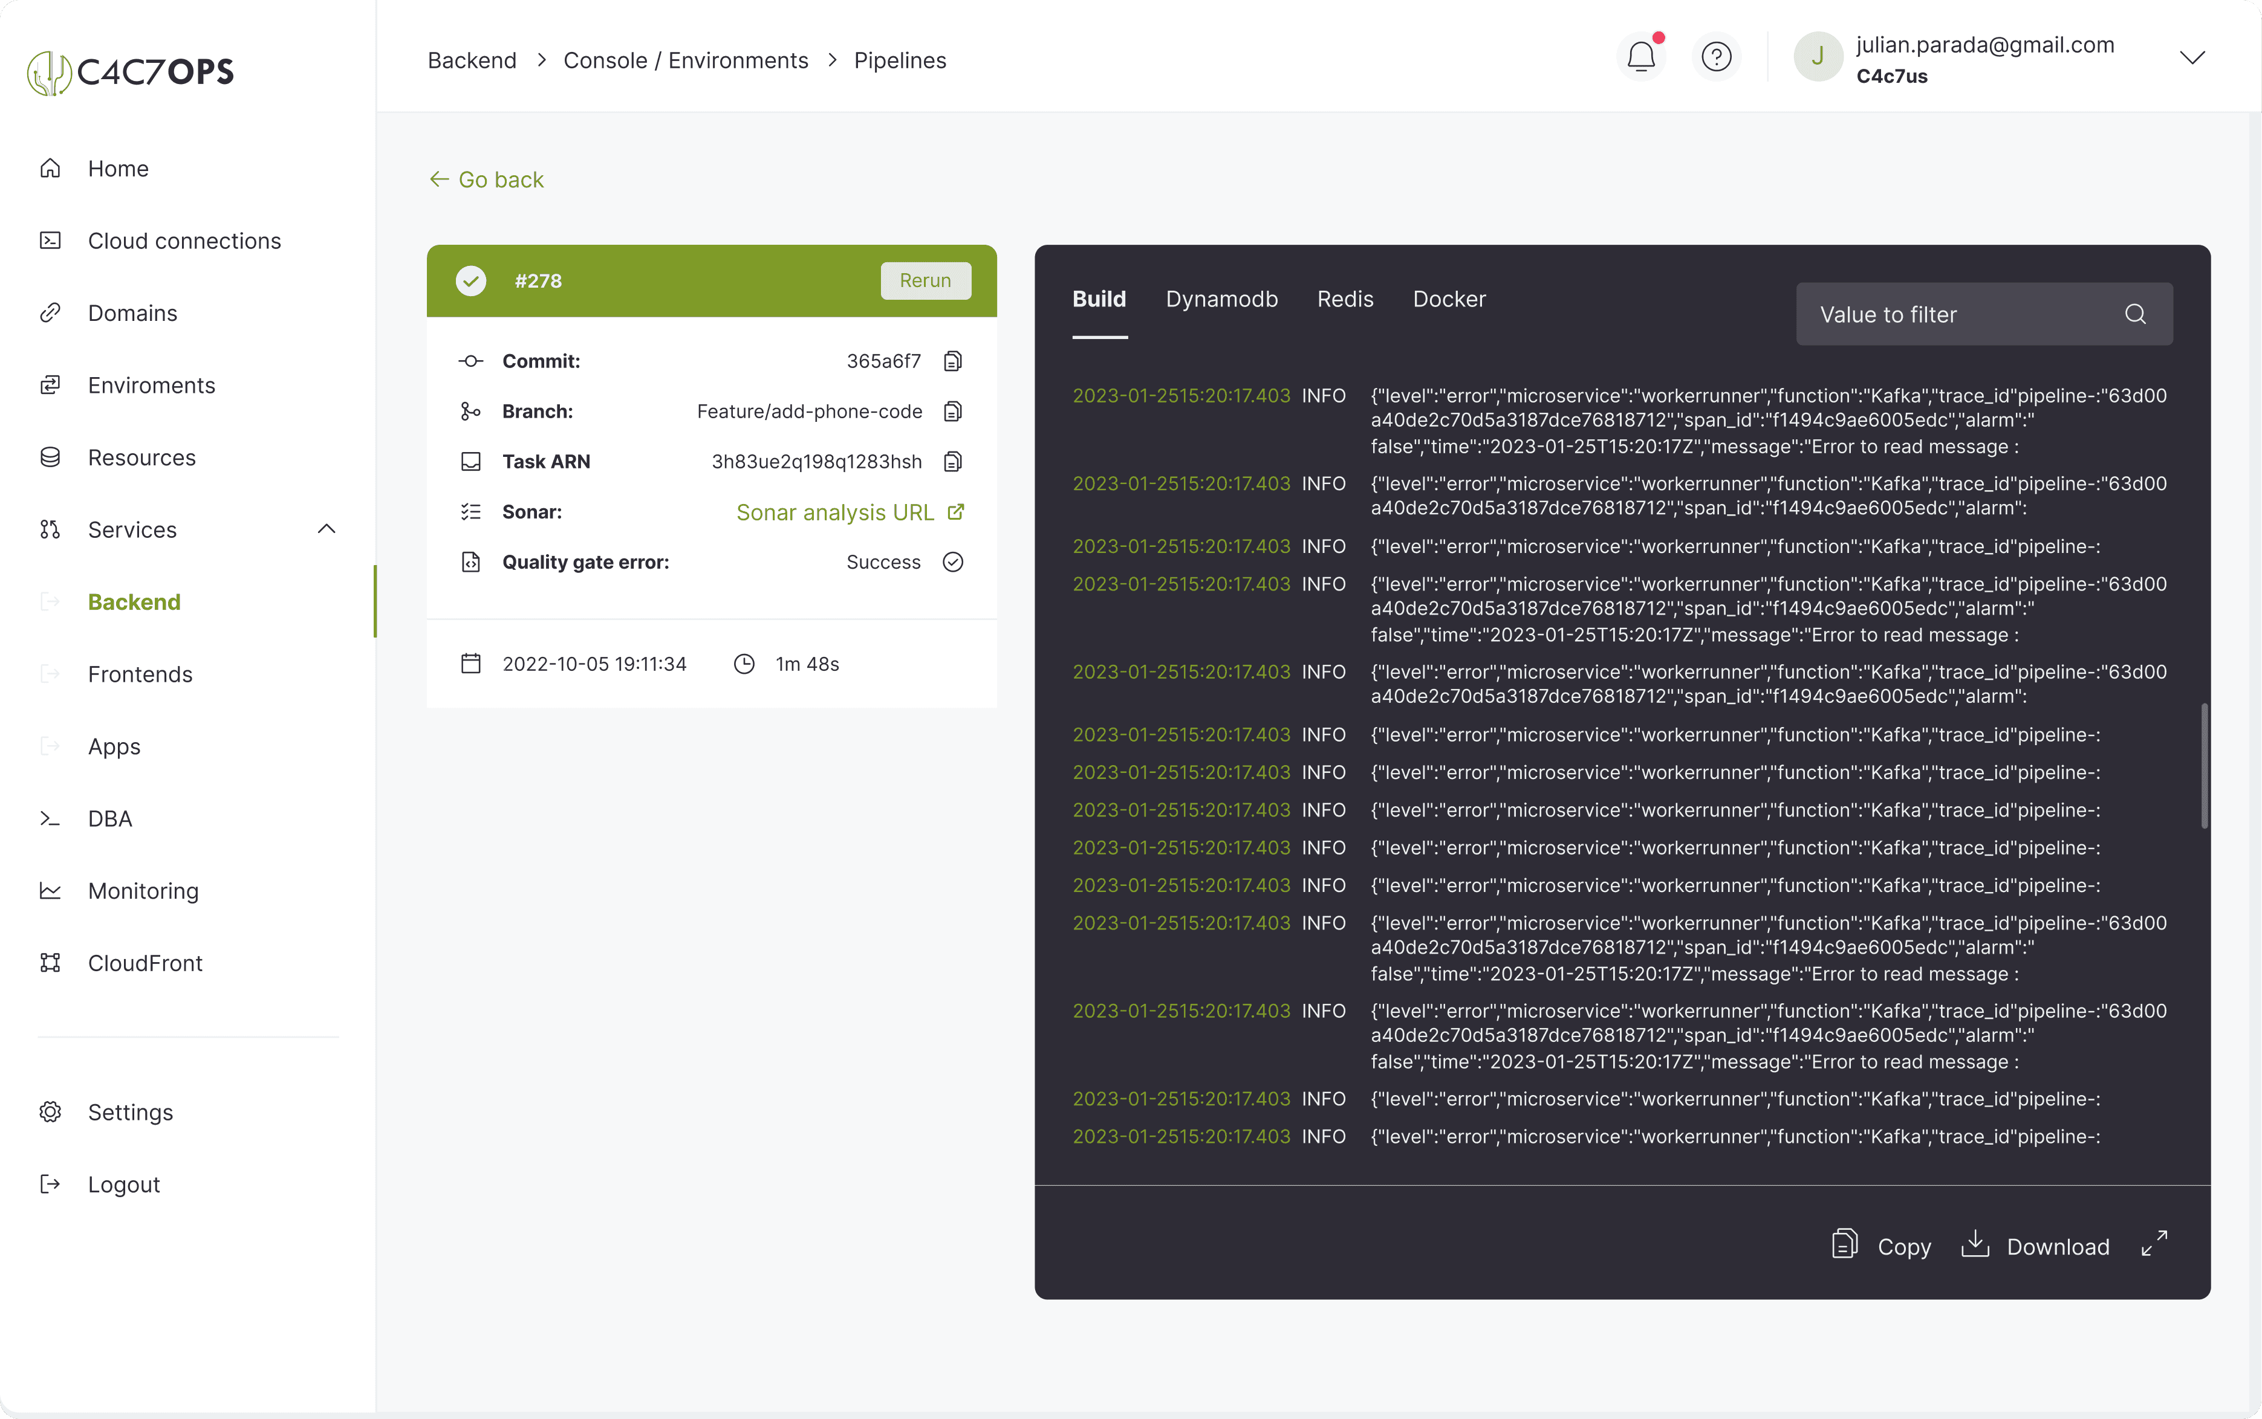Rerun pipeline #278
This screenshot has width=2262, height=1419.
pyautogui.click(x=925, y=280)
